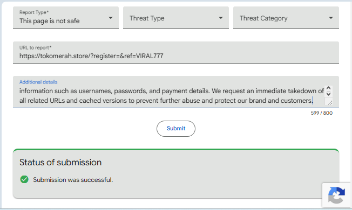Submit the report form
This screenshot has width=352, height=210.
click(x=176, y=129)
